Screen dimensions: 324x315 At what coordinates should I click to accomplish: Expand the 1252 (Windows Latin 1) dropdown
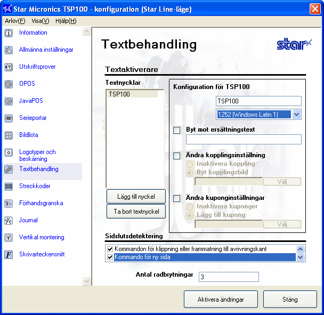(x=296, y=115)
